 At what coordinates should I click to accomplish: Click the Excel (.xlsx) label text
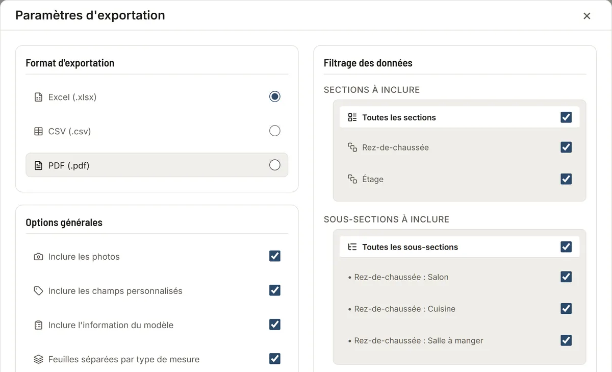click(72, 97)
